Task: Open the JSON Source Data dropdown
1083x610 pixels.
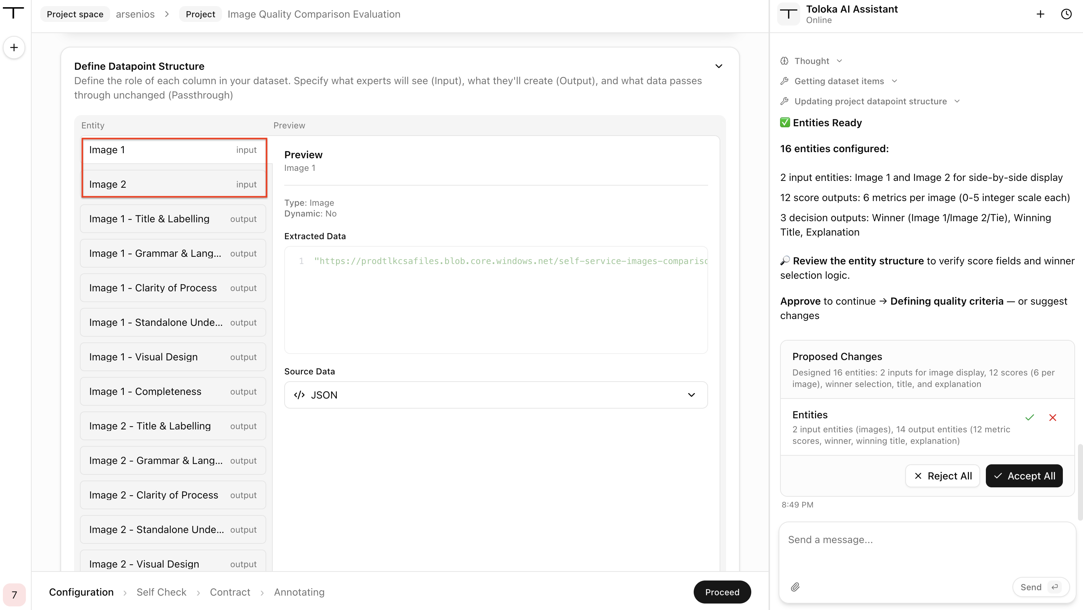Action: (496, 395)
